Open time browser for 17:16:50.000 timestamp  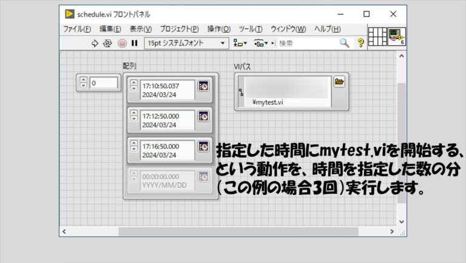coord(204,148)
